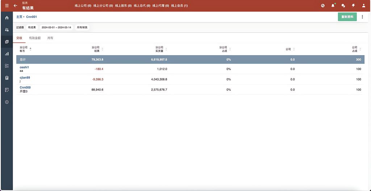Sort by 分公司结果 column

coord(97,49)
